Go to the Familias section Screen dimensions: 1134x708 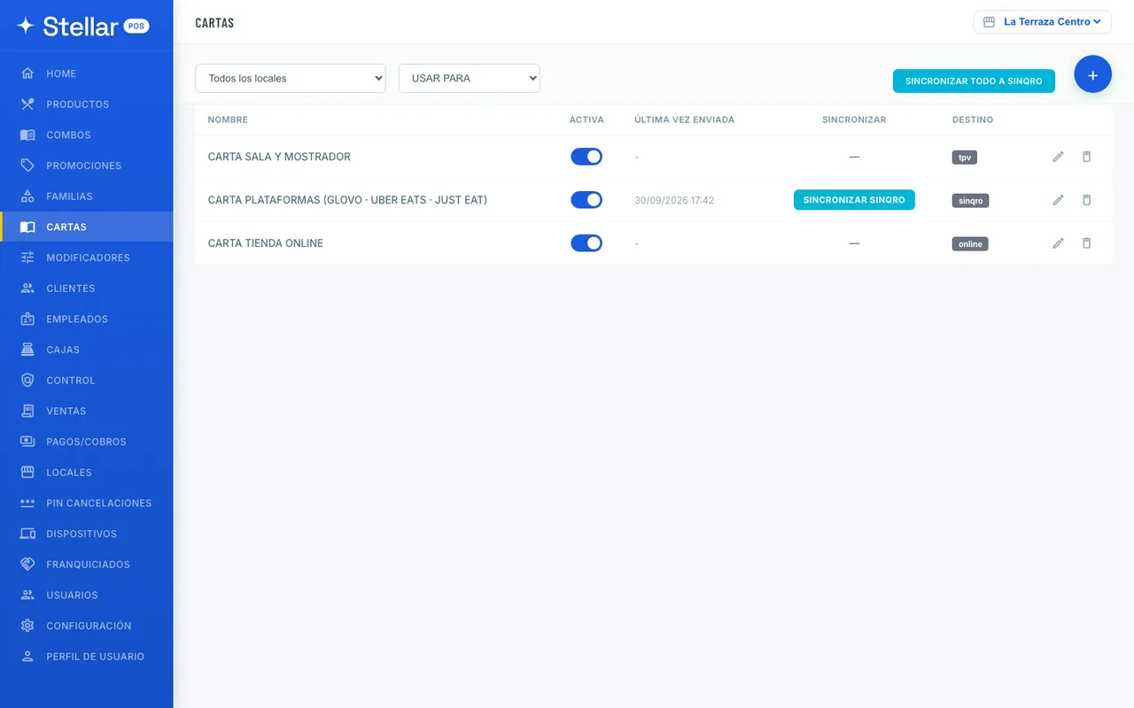pyautogui.click(x=87, y=196)
